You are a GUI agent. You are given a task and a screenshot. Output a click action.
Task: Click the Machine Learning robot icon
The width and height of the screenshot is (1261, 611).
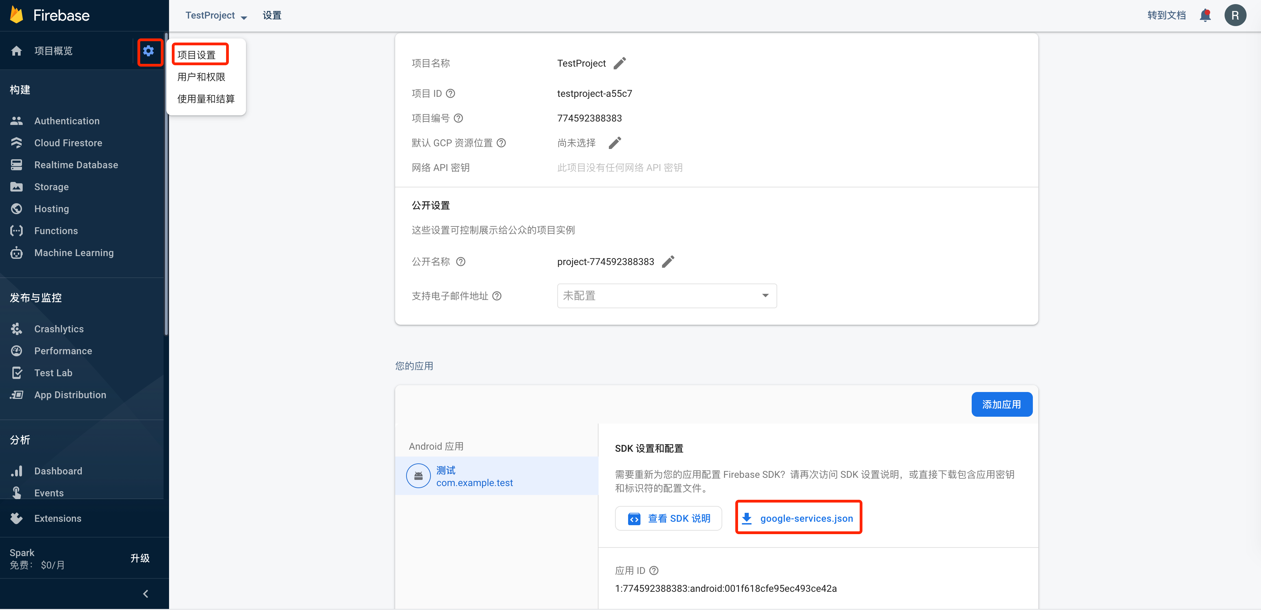pyautogui.click(x=16, y=253)
